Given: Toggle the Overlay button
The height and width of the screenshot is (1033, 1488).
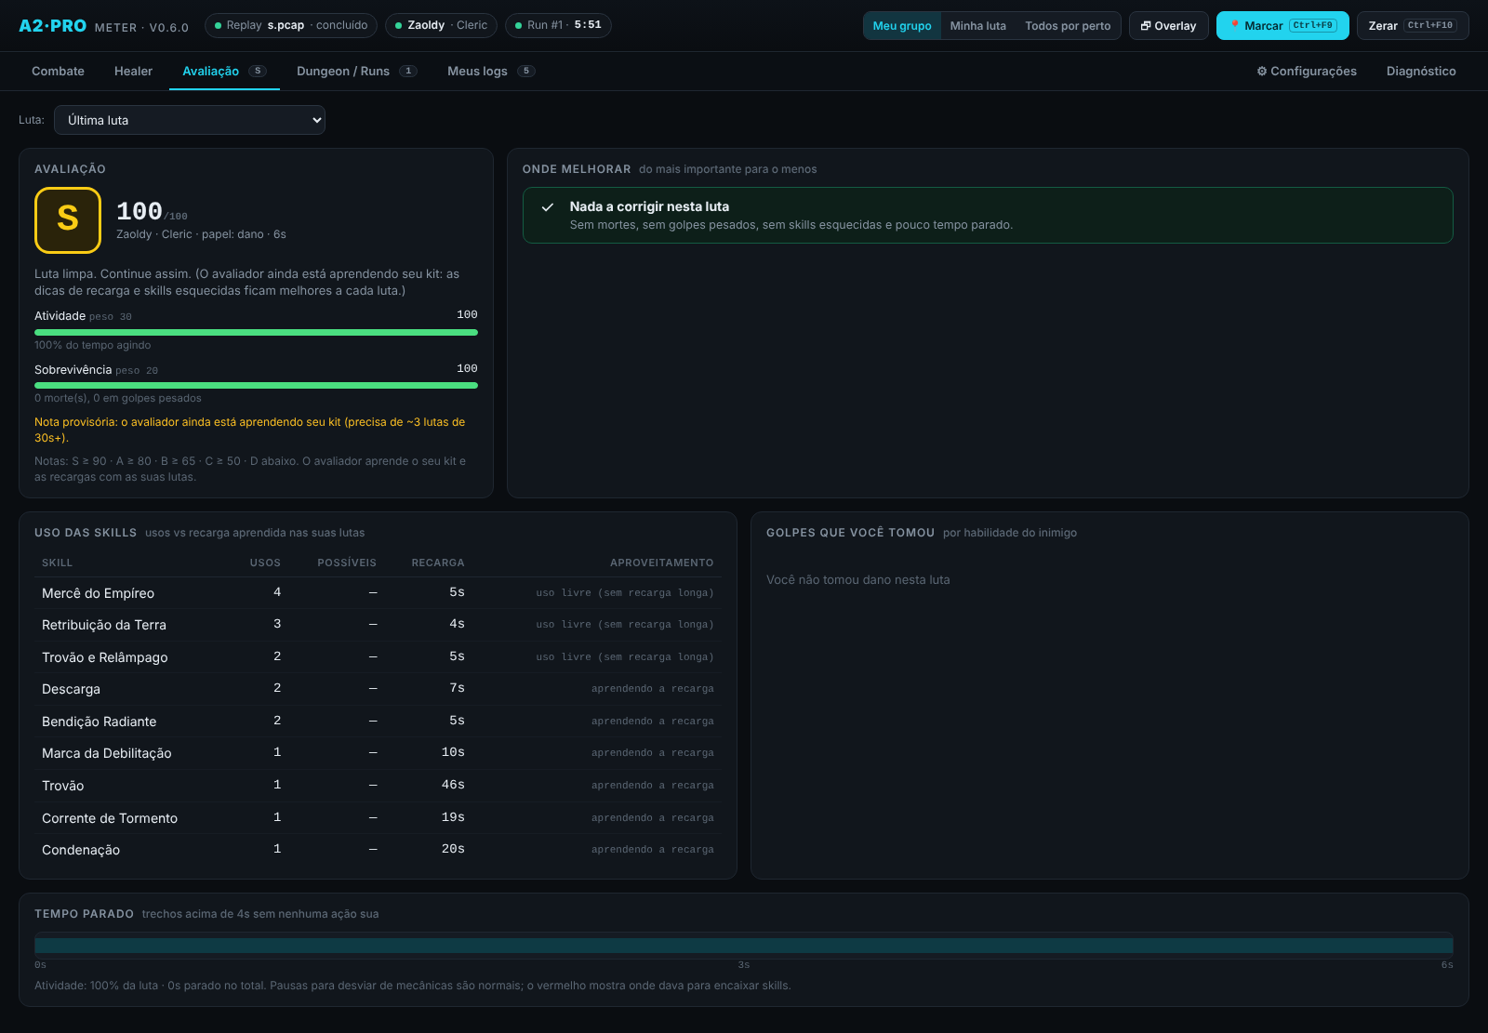Looking at the screenshot, I should (1169, 26).
